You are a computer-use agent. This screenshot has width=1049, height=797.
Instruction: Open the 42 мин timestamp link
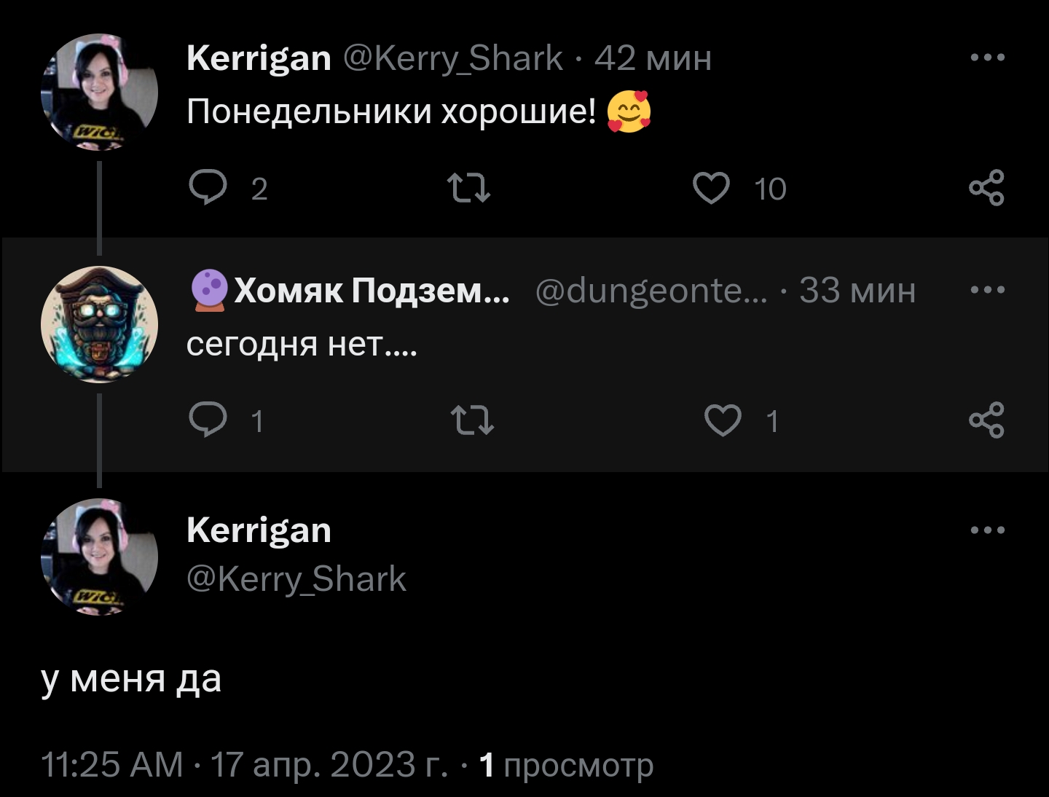(653, 58)
